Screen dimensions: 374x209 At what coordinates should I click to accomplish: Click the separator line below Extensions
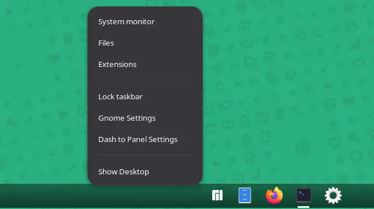(145, 80)
